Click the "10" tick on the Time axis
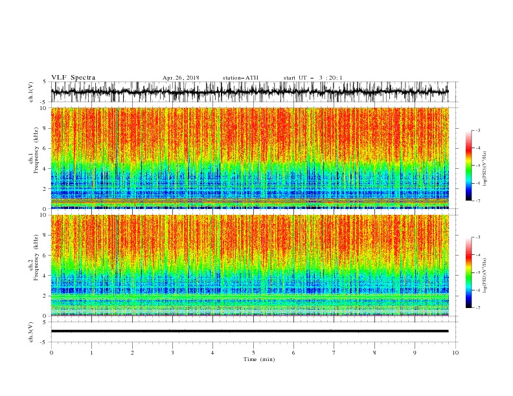 (455, 353)
